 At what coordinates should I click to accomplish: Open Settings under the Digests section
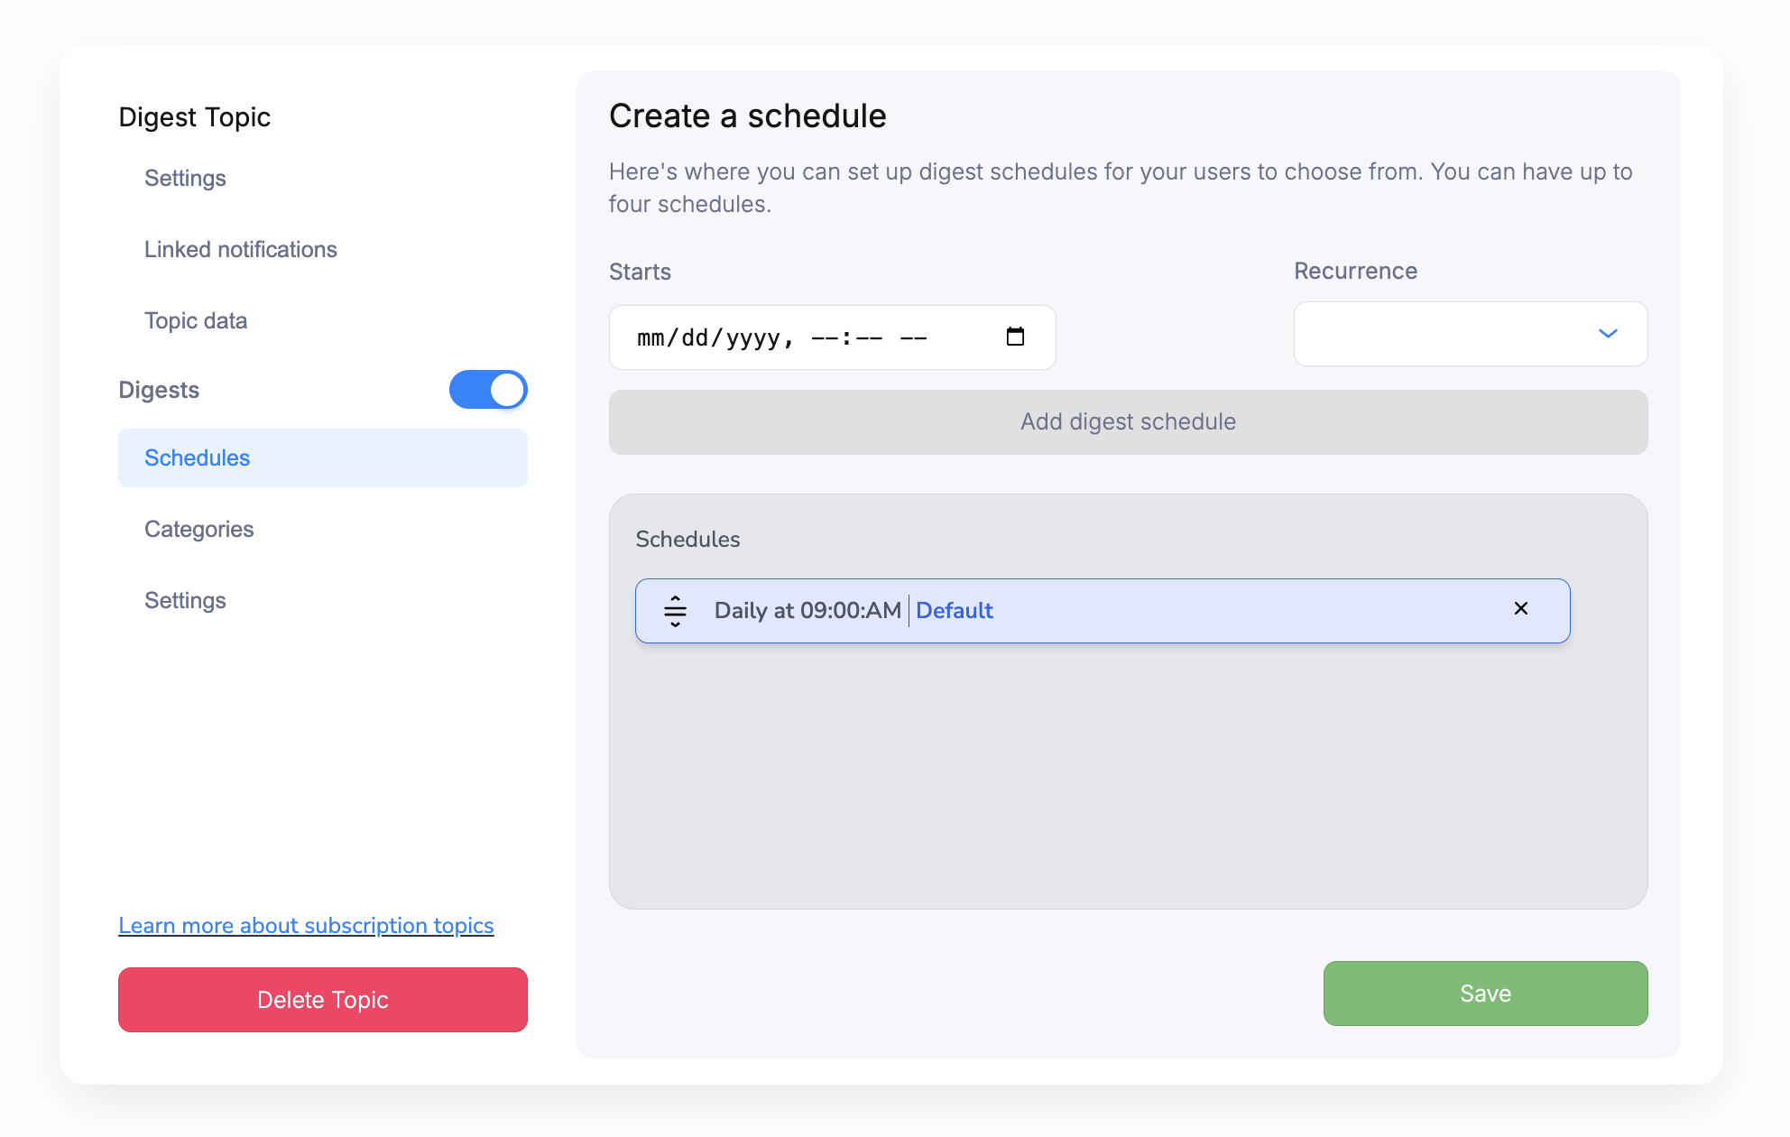[185, 601]
